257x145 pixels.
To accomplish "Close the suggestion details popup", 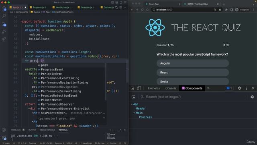I will point(104,118).
